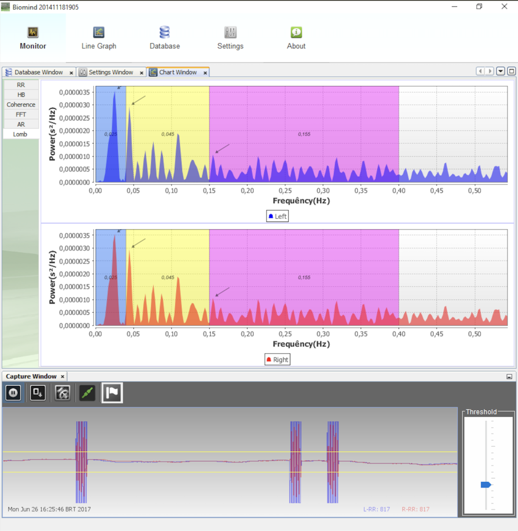Click the green connection plug icon
The width and height of the screenshot is (518, 531).
[87, 393]
